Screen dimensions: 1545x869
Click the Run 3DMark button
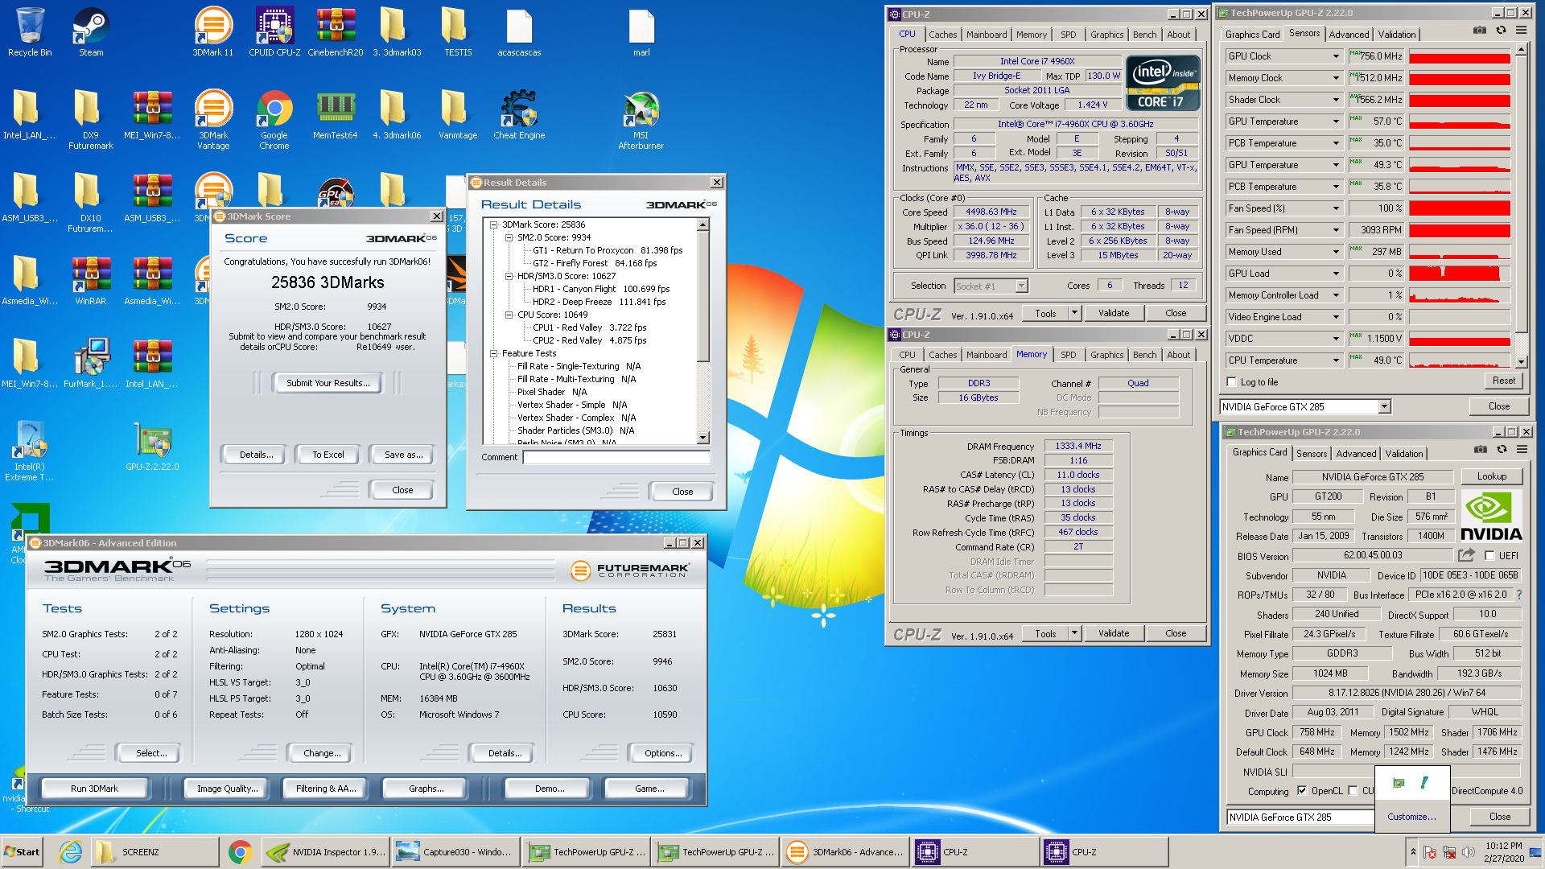(94, 789)
